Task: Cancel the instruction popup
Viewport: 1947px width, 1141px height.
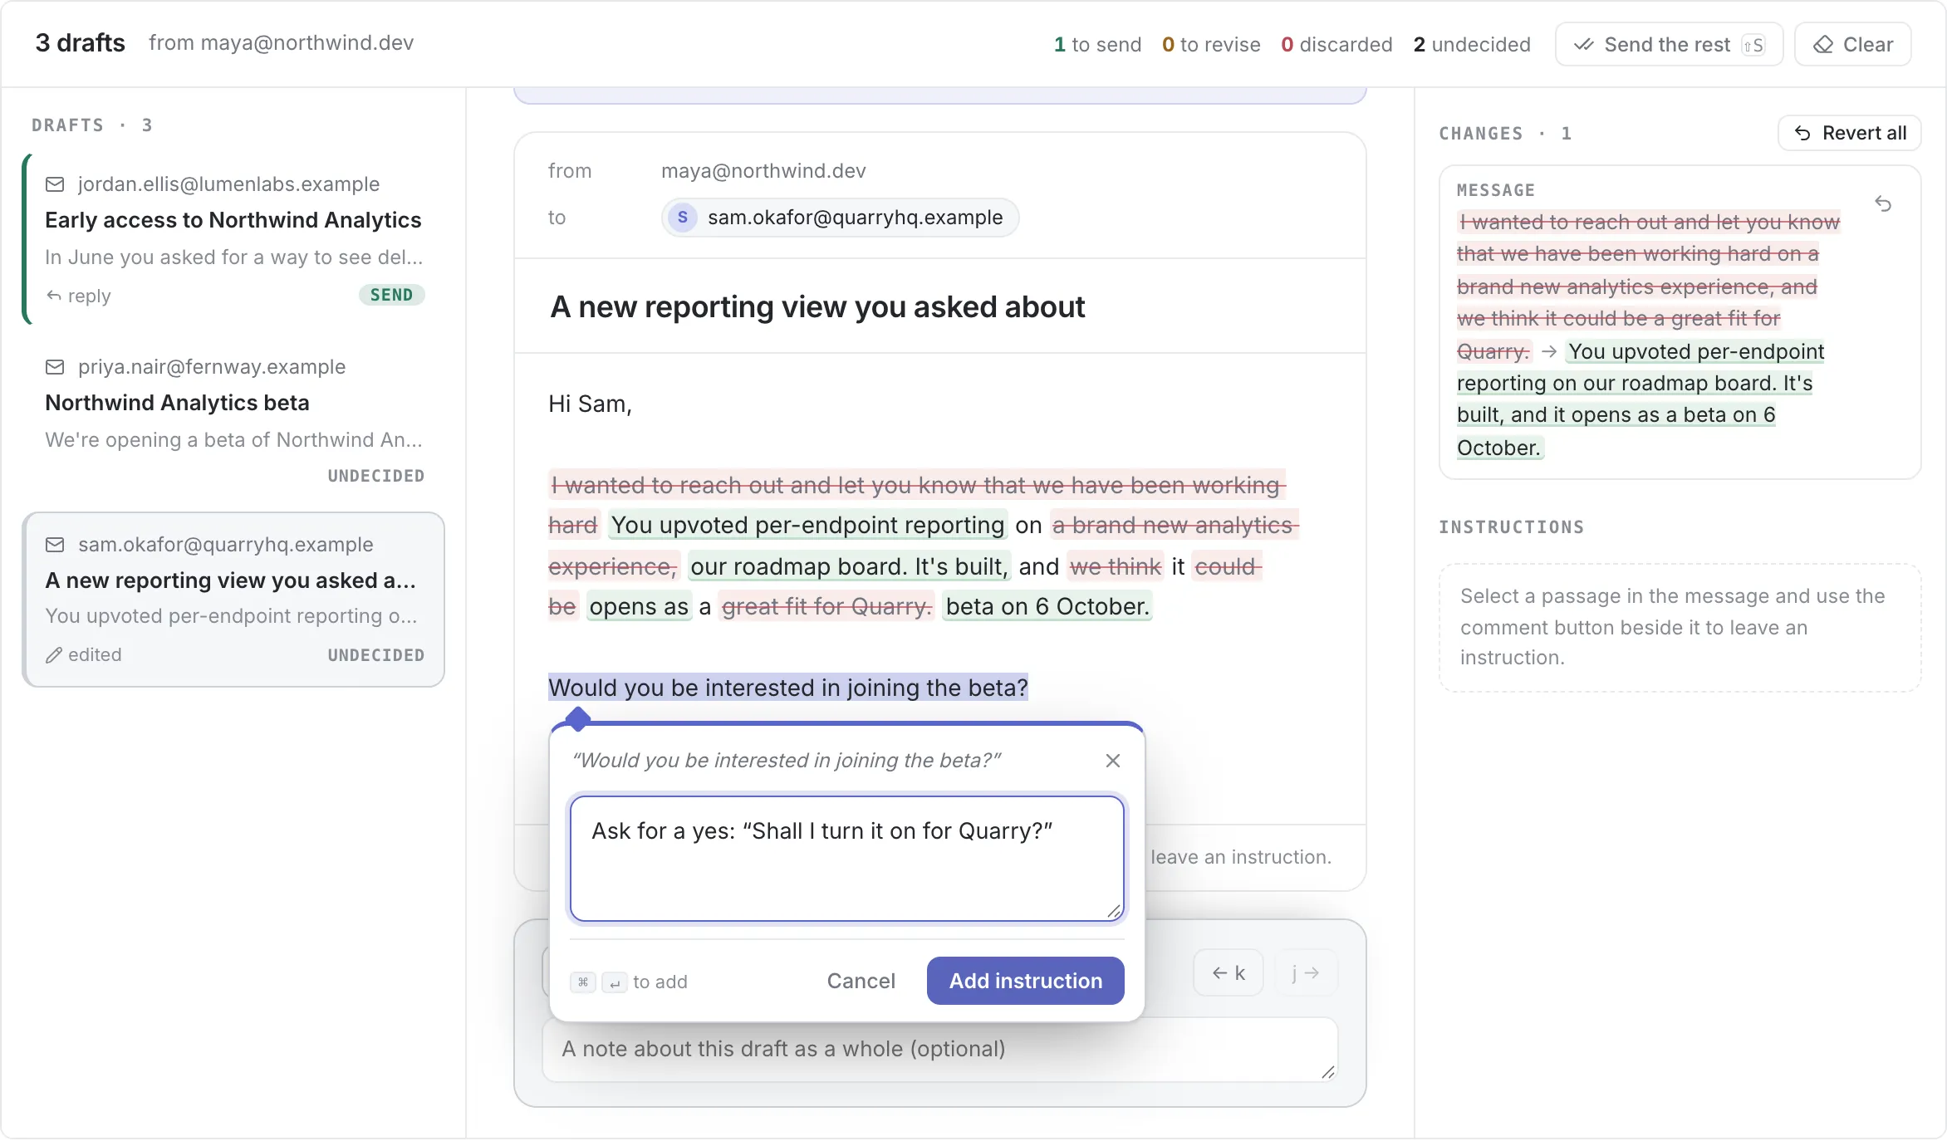Action: (861, 981)
